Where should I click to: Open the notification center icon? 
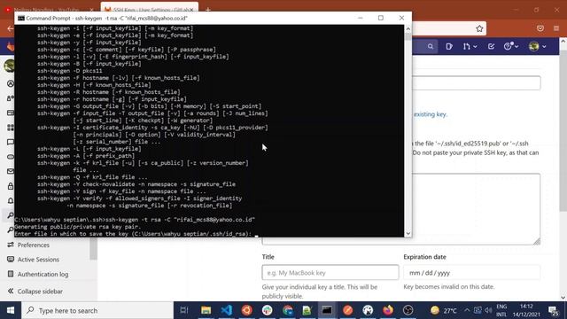click(553, 311)
